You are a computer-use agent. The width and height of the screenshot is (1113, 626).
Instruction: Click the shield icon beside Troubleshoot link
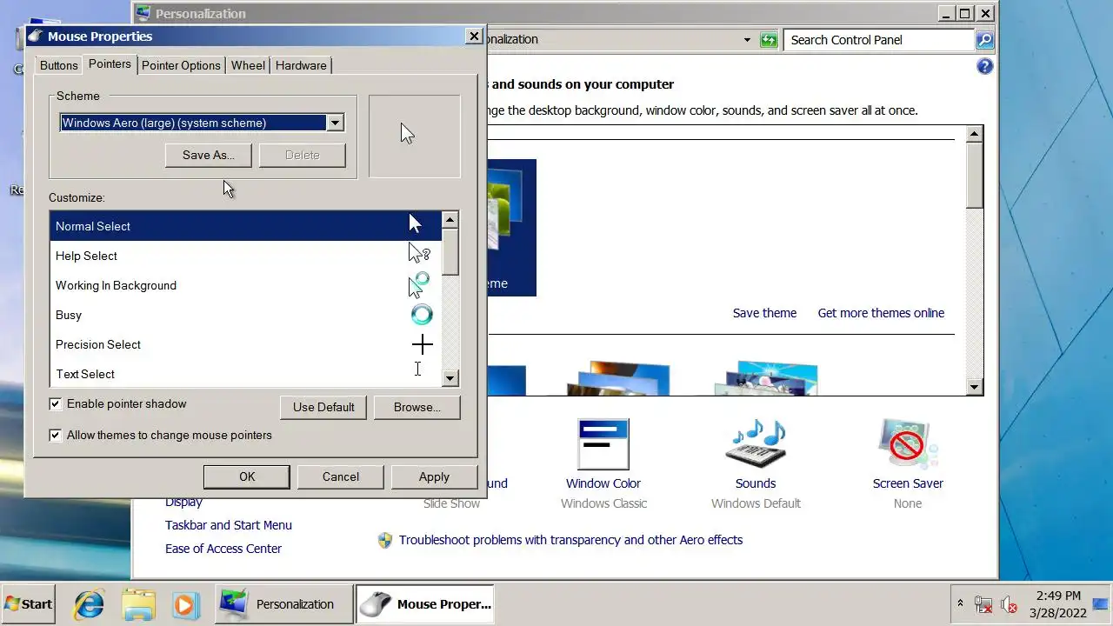[x=385, y=540]
